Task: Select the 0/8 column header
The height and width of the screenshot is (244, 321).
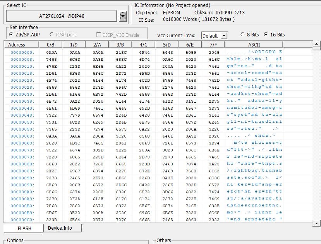Action: point(50,45)
